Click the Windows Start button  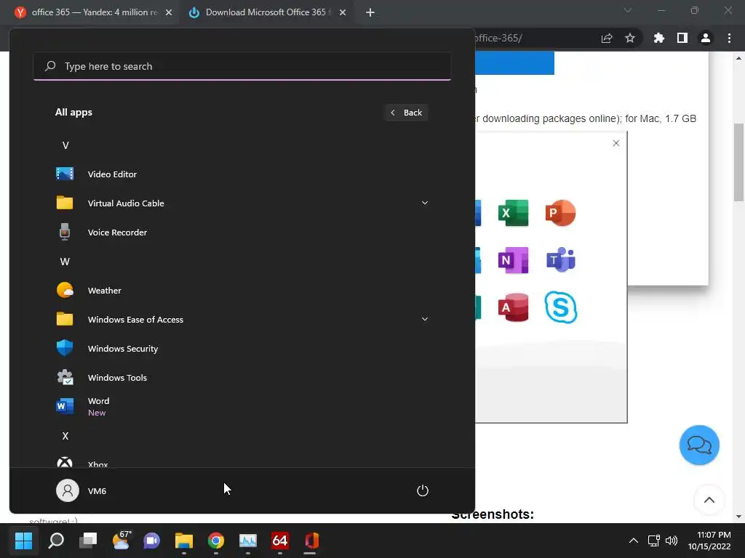click(x=23, y=541)
